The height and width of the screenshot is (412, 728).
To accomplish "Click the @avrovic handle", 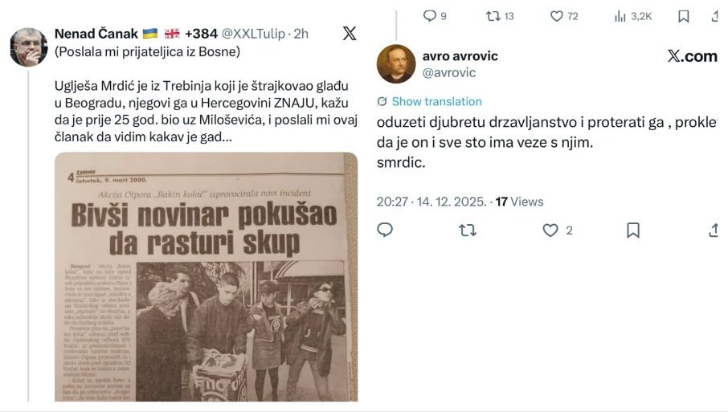I will pos(449,73).
